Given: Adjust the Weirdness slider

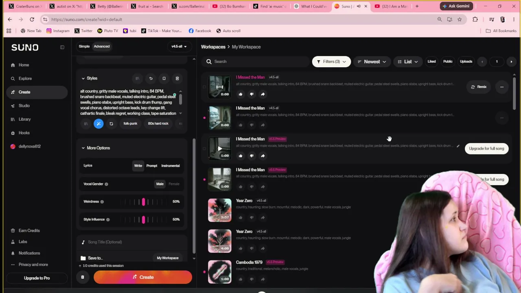Looking at the screenshot, I should 143,201.
